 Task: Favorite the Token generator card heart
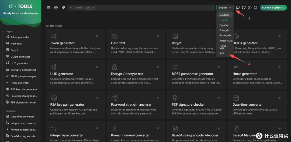pyautogui.click(x=97, y=36)
